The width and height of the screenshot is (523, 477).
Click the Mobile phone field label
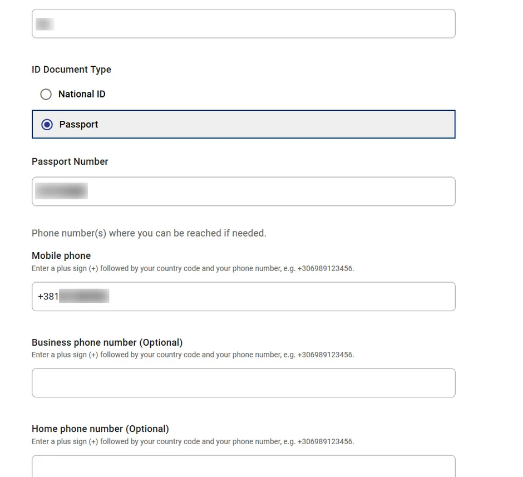pos(61,255)
